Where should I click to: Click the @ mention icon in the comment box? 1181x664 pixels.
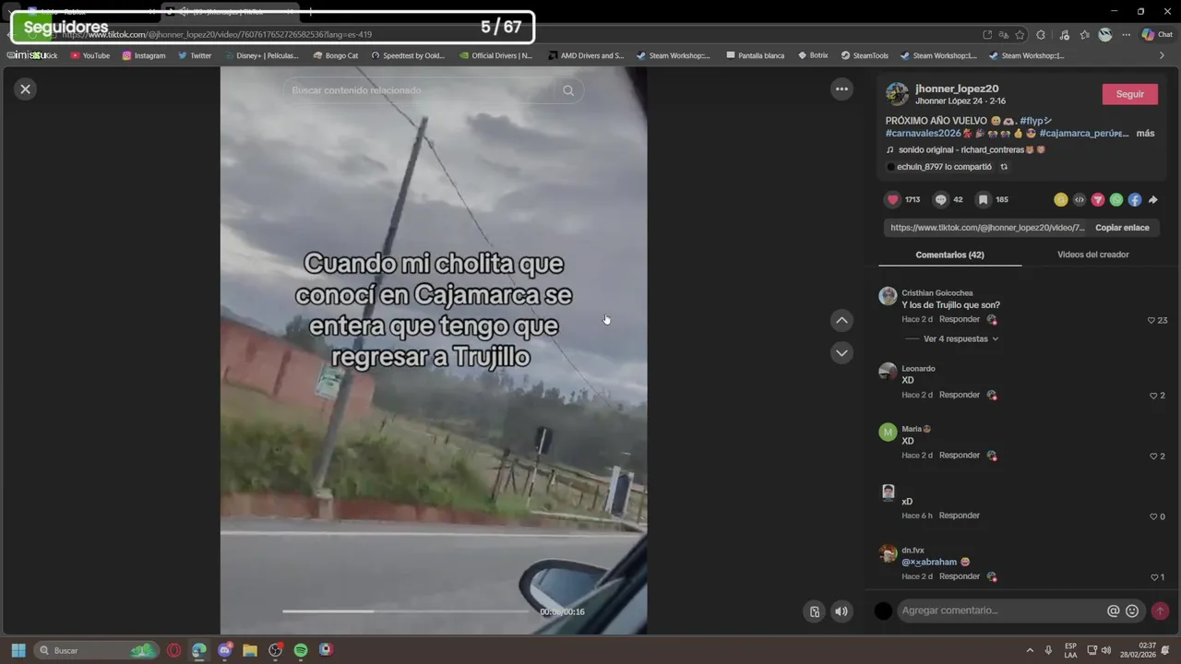pyautogui.click(x=1113, y=611)
